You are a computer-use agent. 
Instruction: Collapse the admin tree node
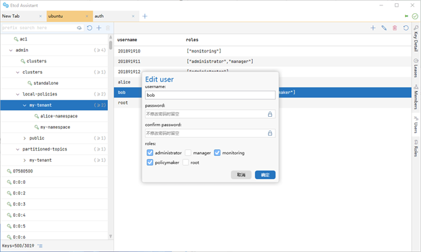(11, 50)
